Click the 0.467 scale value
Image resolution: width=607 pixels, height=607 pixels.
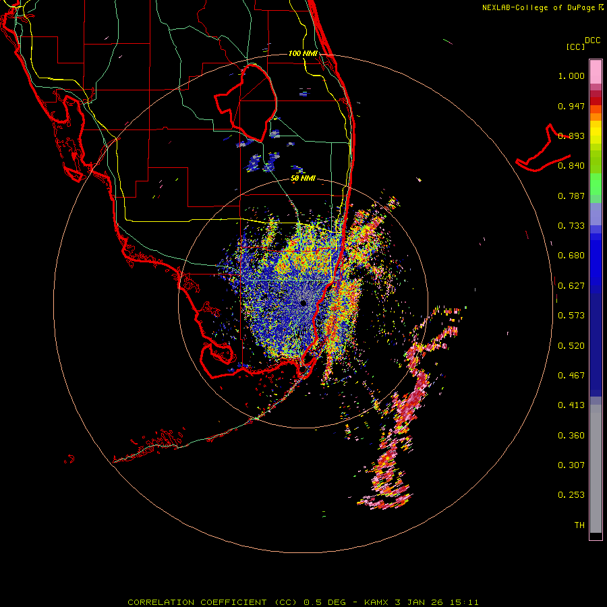tap(571, 376)
